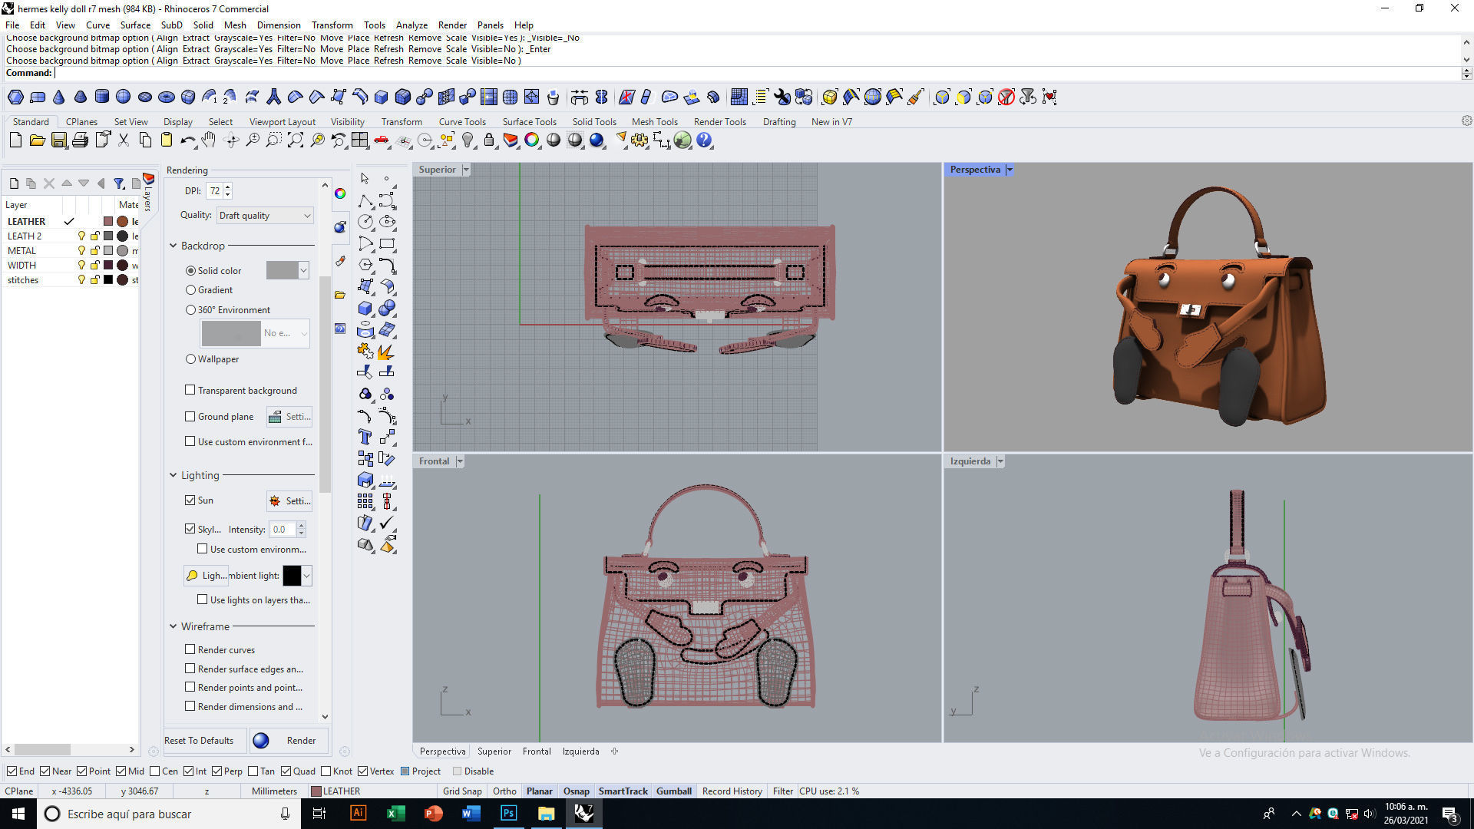Enable the Transparent background checkbox
The width and height of the screenshot is (1474, 829).
(x=190, y=390)
